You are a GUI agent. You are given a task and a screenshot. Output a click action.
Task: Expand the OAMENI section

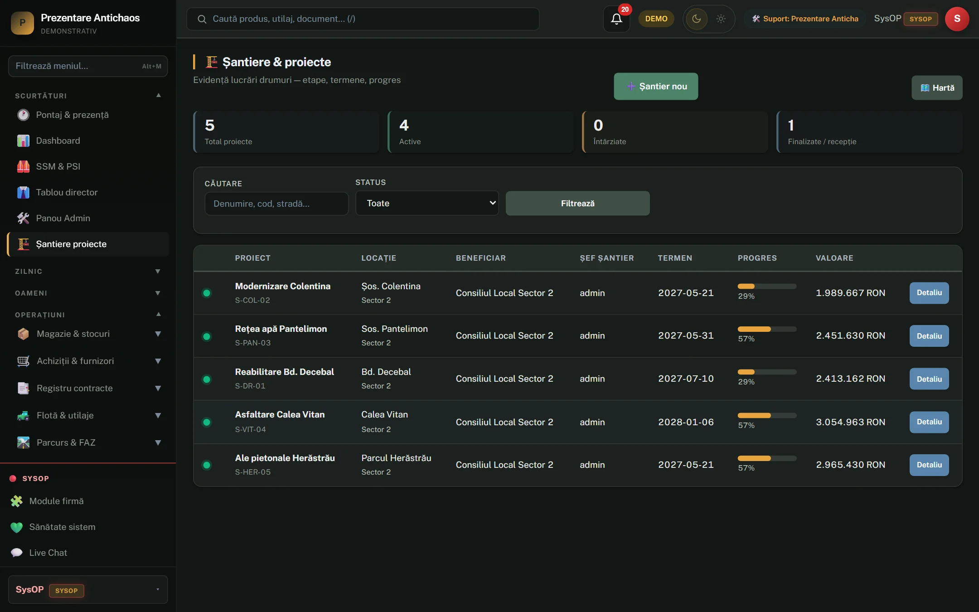158,293
